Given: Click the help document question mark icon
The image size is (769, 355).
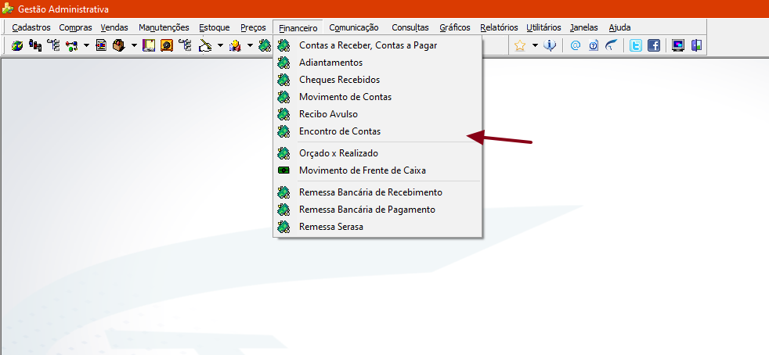Looking at the screenshot, I should [x=594, y=45].
